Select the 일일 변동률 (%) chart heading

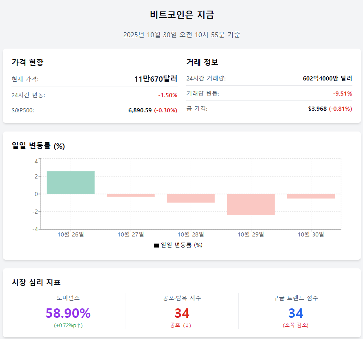[38, 146]
